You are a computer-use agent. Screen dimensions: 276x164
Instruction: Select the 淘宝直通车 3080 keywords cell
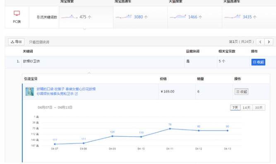[x=140, y=17]
